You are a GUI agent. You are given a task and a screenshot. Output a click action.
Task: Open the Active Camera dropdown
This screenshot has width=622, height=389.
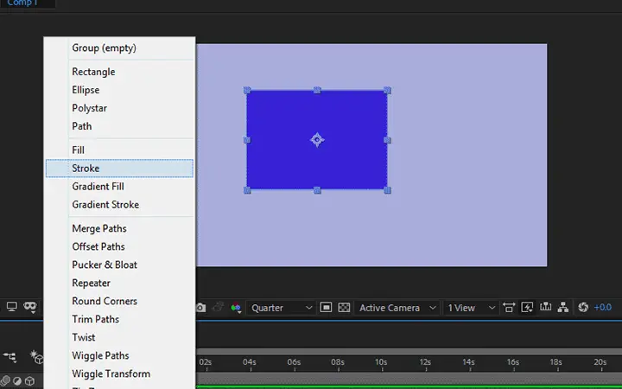tap(397, 308)
